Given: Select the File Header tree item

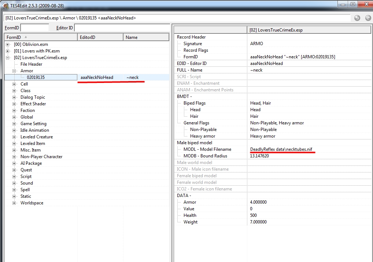Looking at the screenshot, I should (x=31, y=64).
